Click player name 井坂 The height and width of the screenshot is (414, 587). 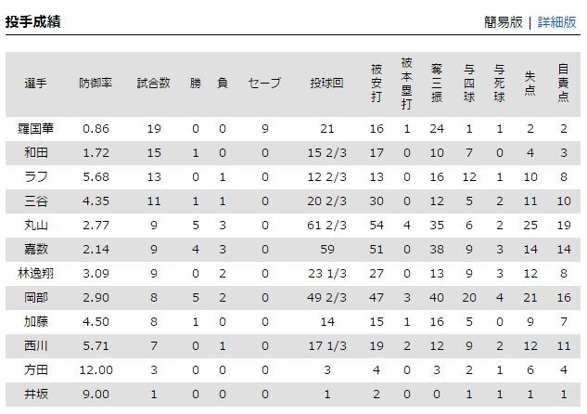[35, 394]
